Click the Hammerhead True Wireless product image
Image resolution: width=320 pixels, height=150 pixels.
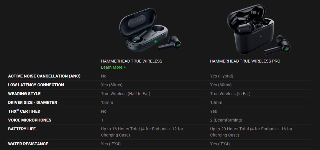pyautogui.click(x=150, y=30)
